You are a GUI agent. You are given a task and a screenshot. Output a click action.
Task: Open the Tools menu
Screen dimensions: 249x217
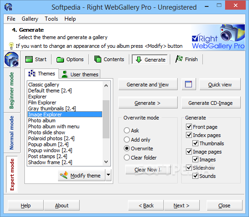tap(51, 19)
